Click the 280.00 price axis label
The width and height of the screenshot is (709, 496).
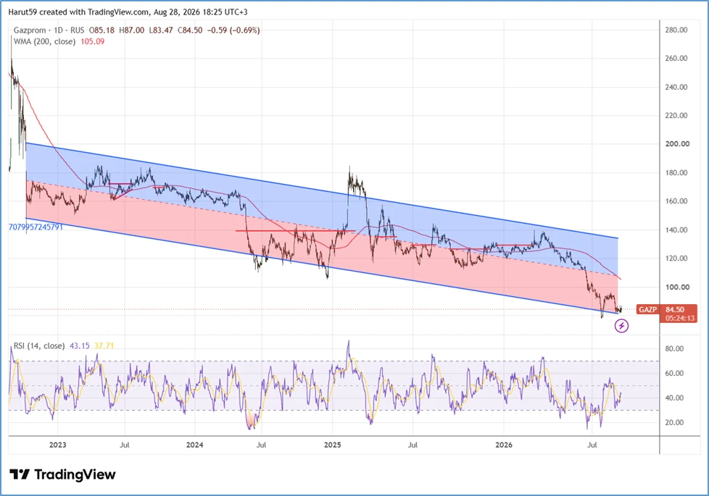pos(676,30)
